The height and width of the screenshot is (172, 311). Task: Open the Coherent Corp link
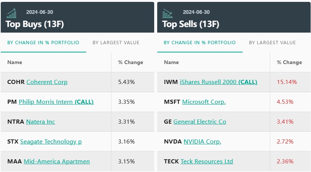click(x=47, y=82)
